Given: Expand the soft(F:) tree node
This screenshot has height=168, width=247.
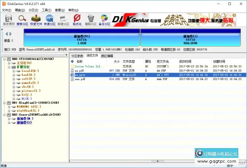Looking at the screenshot, I should [x=14, y=79].
